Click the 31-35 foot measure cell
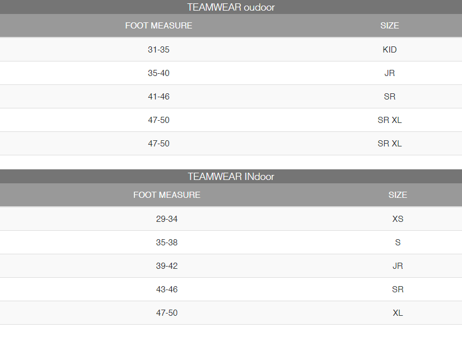Image resolution: width=462 pixels, height=337 pixels. click(x=158, y=49)
